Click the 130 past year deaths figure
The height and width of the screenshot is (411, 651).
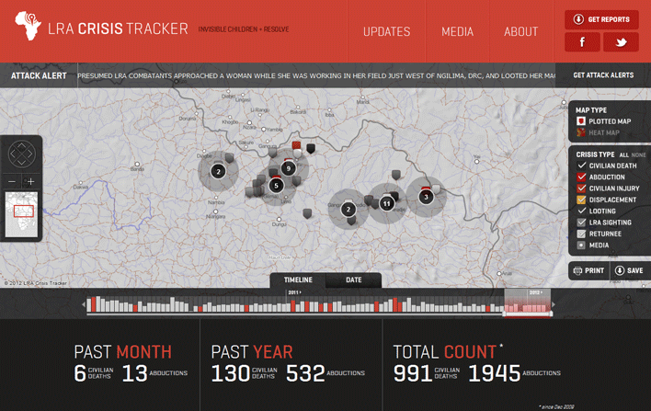231,373
